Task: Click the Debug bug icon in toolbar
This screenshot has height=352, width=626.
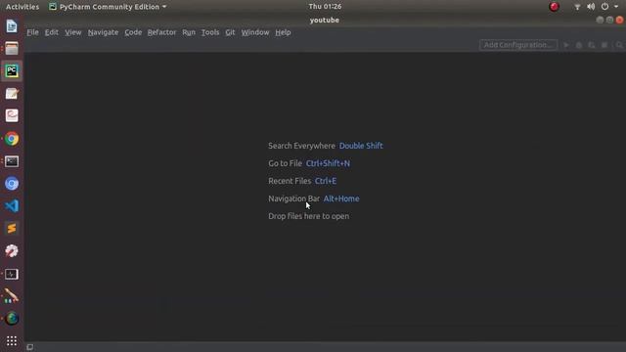Action: (579, 45)
